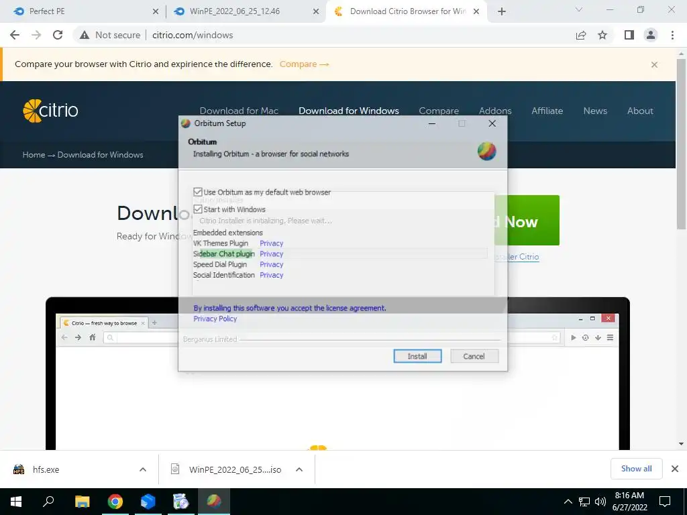Open the Windows Start menu

[16, 502]
